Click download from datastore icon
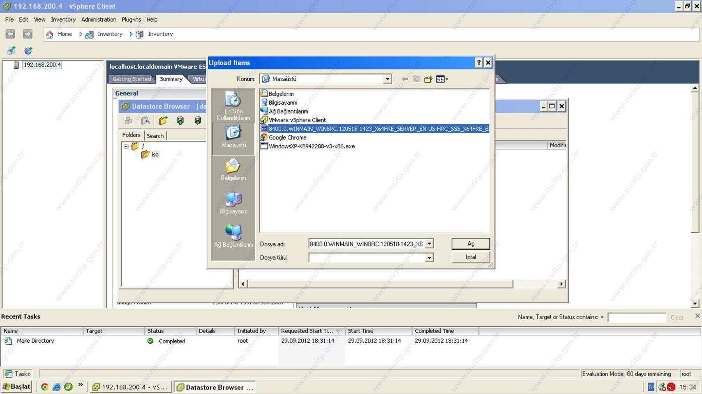Screen dimensions: 702x394 198,121
